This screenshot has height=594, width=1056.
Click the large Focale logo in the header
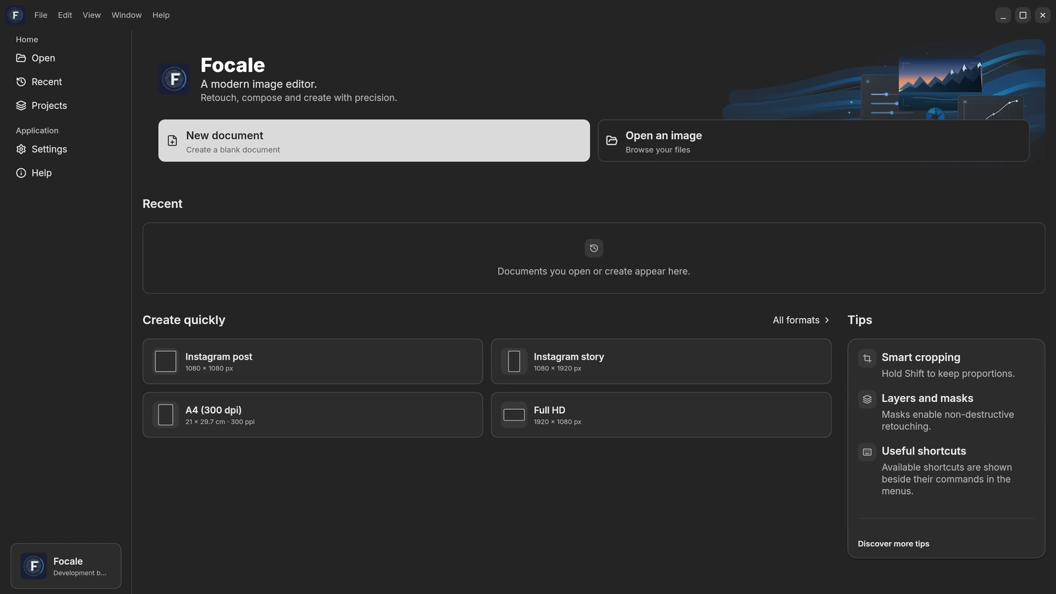(x=174, y=79)
